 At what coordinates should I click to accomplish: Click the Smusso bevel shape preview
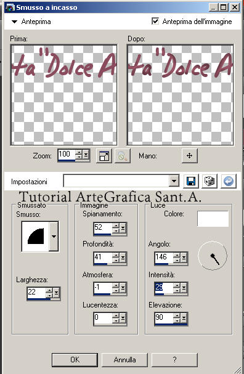coord(35,236)
